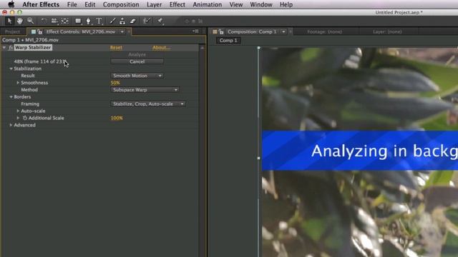Select the Eraser tool
This screenshot has width=458, height=257.
[133, 21]
